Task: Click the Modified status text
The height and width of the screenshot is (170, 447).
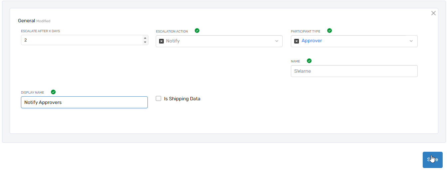Action: tap(43, 21)
